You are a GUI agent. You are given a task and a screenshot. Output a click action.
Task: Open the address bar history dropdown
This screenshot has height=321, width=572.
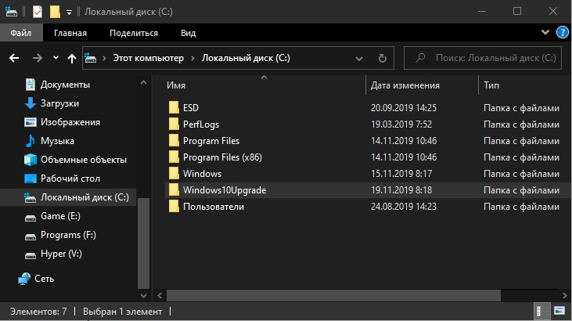tap(359, 59)
